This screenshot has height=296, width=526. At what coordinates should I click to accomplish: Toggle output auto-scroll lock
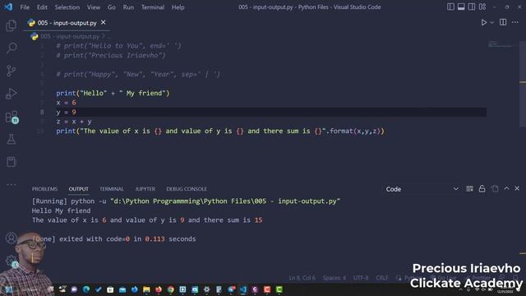[482, 189]
